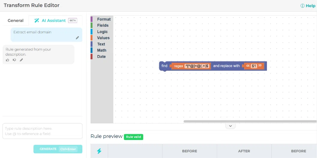This screenshot has height=158, width=317.
Task: Select the Values block category
Action: point(103,38)
